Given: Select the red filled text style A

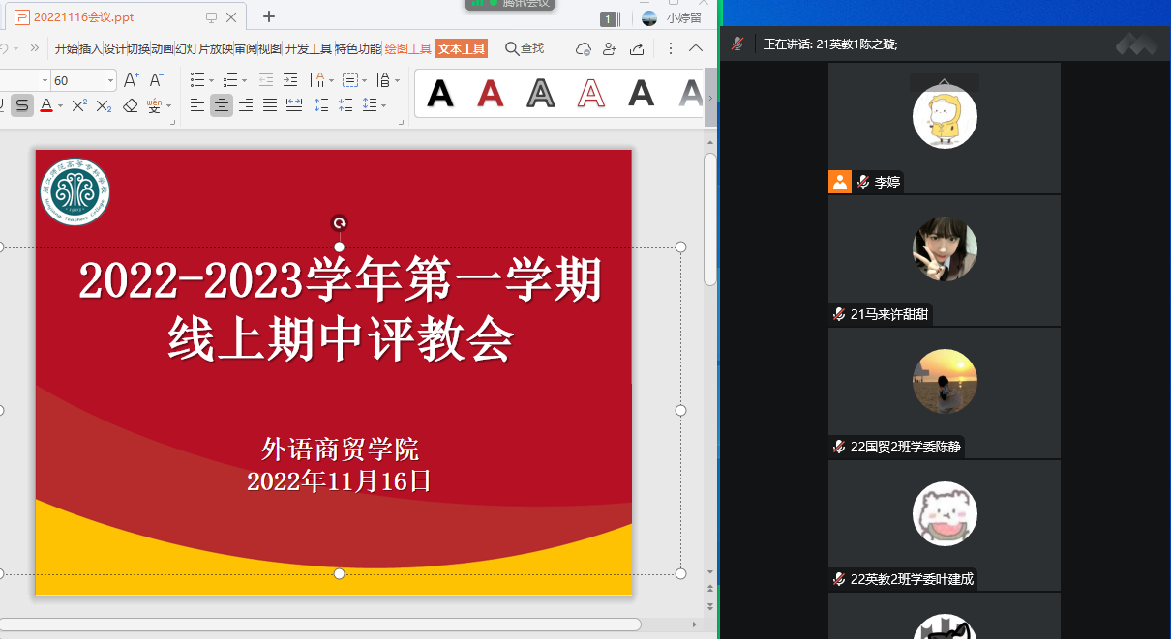Looking at the screenshot, I should pos(491,93).
